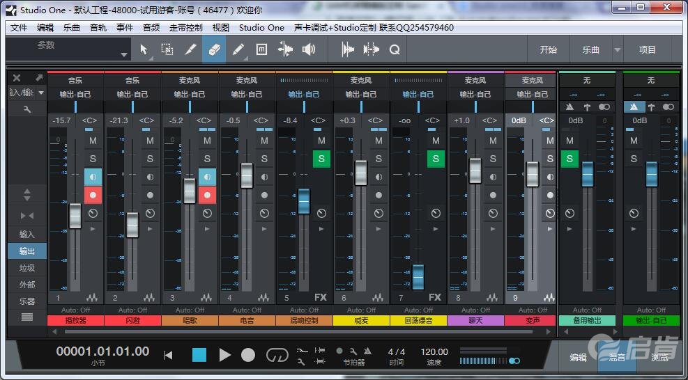The width and height of the screenshot is (688, 380).
Task: Expand channel 6 with the small triangle
Action: point(379,229)
